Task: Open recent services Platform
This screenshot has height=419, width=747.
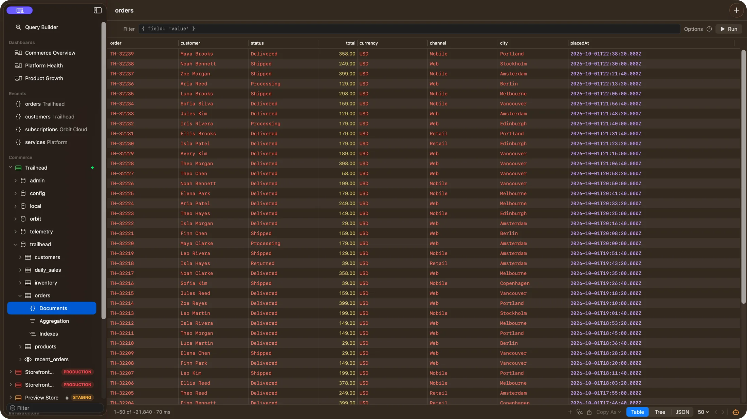Action: (46, 142)
